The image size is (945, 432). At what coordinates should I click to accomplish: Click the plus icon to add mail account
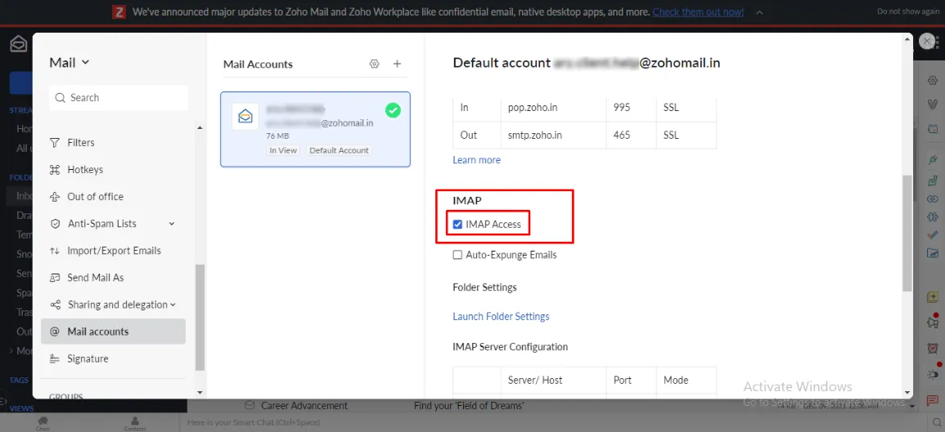[x=398, y=64]
